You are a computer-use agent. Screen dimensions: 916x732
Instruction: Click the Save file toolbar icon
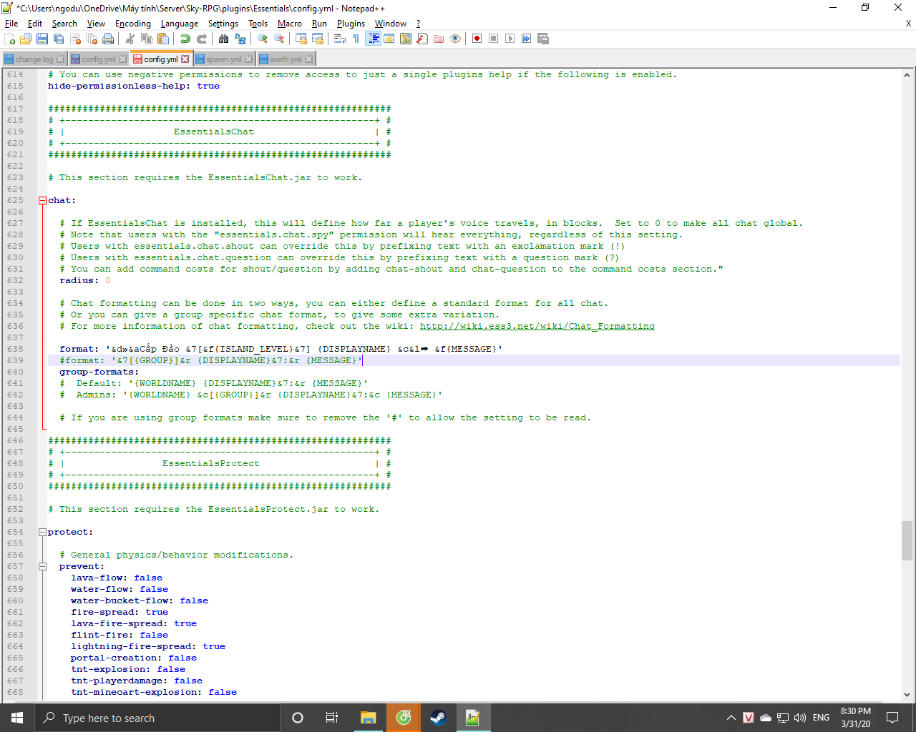point(42,39)
